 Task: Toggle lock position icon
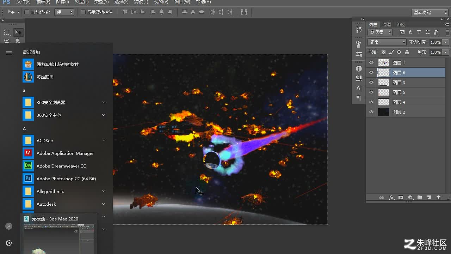(x=399, y=52)
